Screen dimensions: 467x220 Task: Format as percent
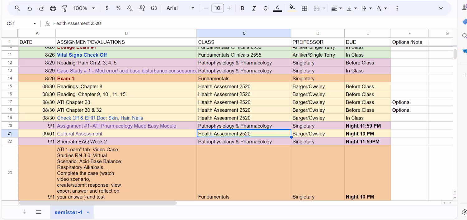(x=118, y=8)
